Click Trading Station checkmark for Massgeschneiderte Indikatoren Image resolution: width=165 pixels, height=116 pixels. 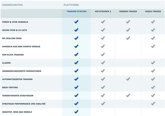(76, 71)
